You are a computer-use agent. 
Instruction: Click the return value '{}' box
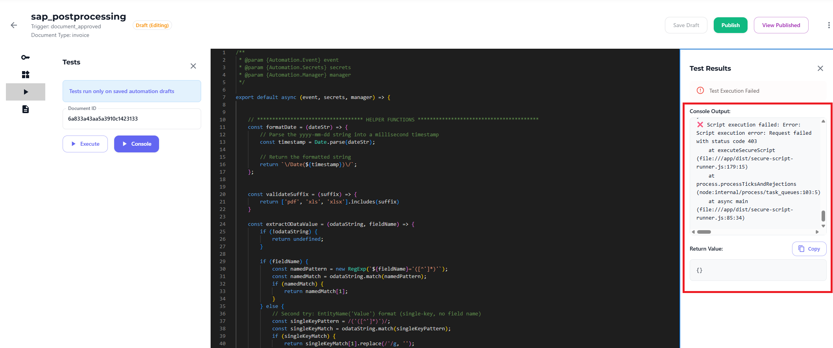click(x=758, y=270)
